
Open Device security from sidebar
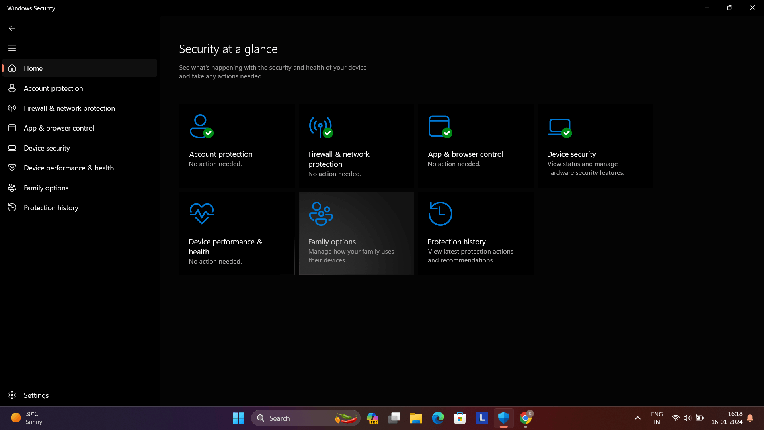(47, 148)
